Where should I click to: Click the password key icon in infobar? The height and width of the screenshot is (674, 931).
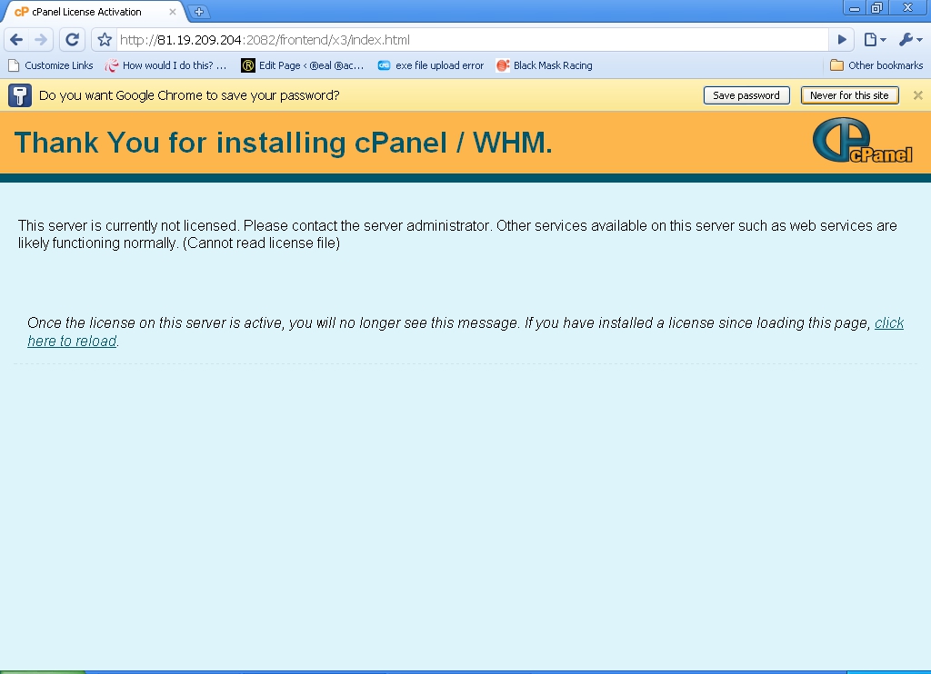(x=20, y=95)
